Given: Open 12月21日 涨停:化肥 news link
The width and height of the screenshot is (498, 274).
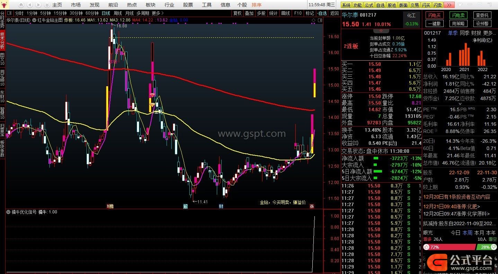Looking at the screenshot, I should [x=452, y=206].
